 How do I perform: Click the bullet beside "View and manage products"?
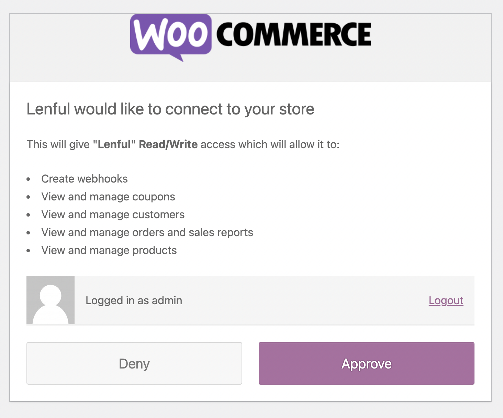pos(29,251)
